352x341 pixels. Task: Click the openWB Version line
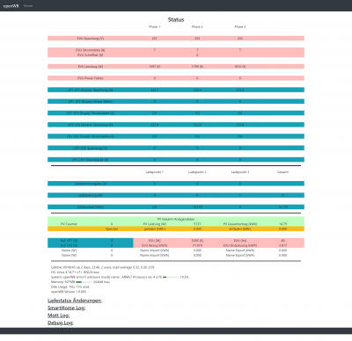click(x=69, y=292)
